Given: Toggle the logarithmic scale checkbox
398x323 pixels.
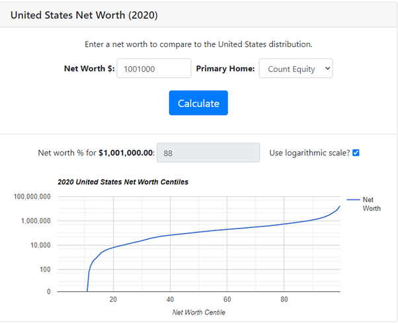Looking at the screenshot, I should coord(356,153).
